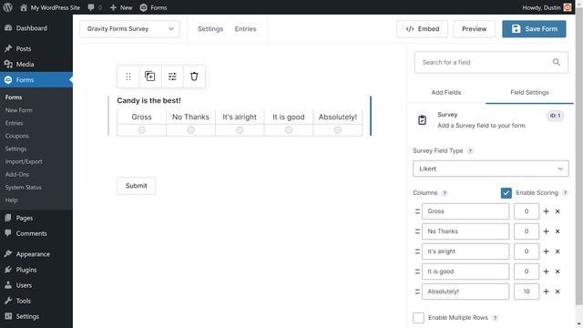The height and width of the screenshot is (328, 583).
Task: Click the Plugins icon in sidebar
Action: point(8,270)
